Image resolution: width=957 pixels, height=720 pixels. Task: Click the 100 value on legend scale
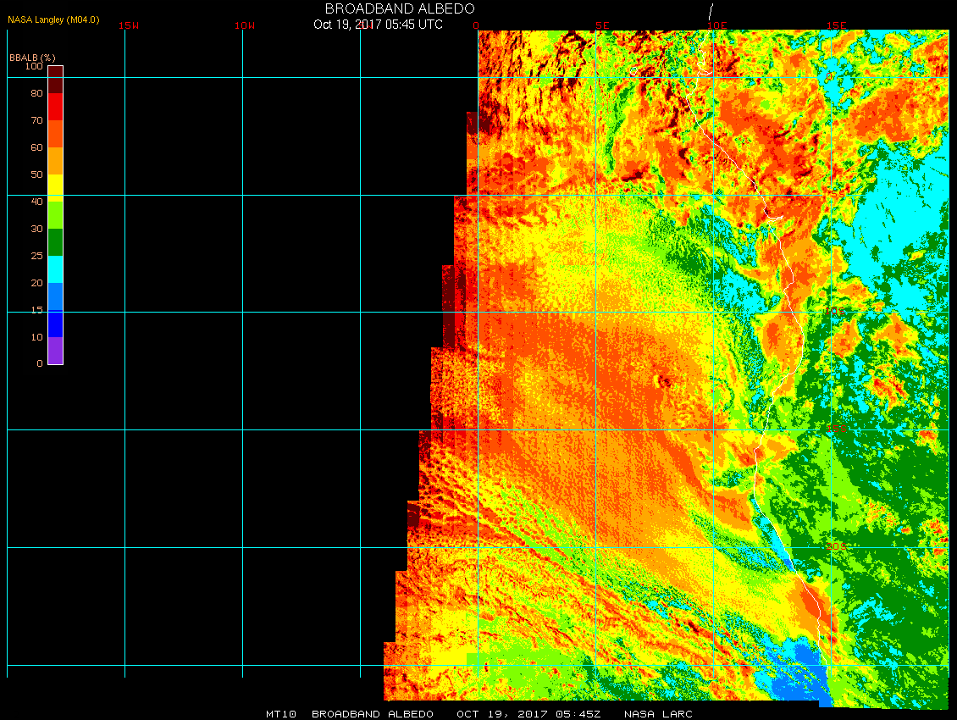pos(34,66)
